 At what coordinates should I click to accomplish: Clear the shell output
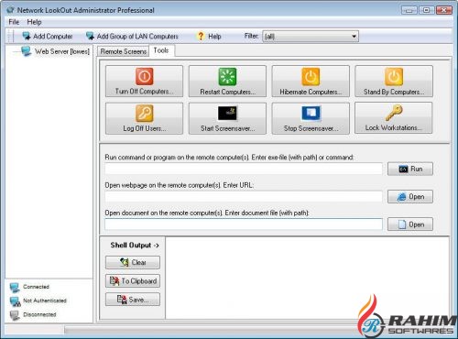click(x=133, y=262)
